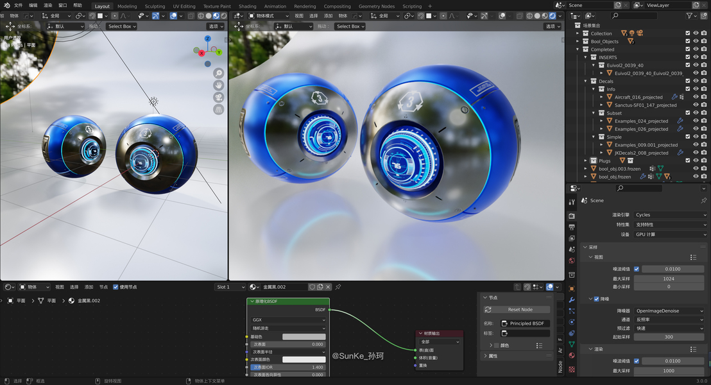Open the Slot 1 dropdown in node editor

point(230,287)
